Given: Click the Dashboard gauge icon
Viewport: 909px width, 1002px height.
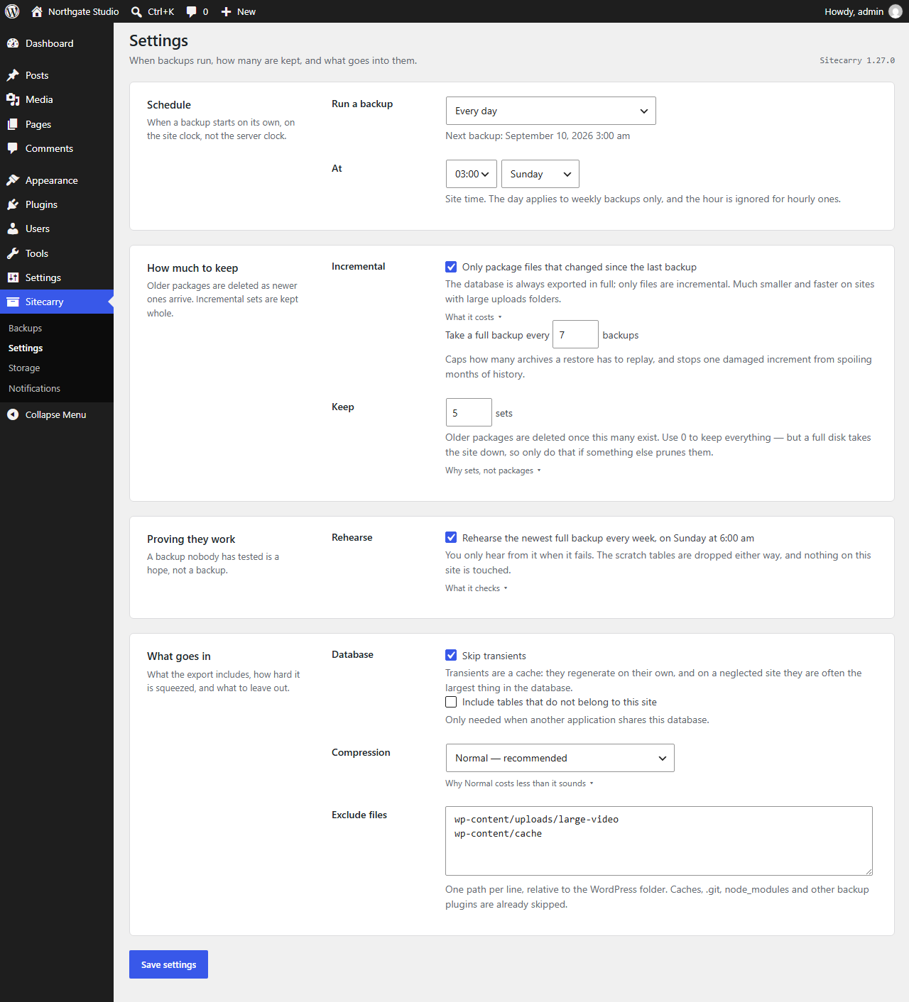Looking at the screenshot, I should click(13, 43).
